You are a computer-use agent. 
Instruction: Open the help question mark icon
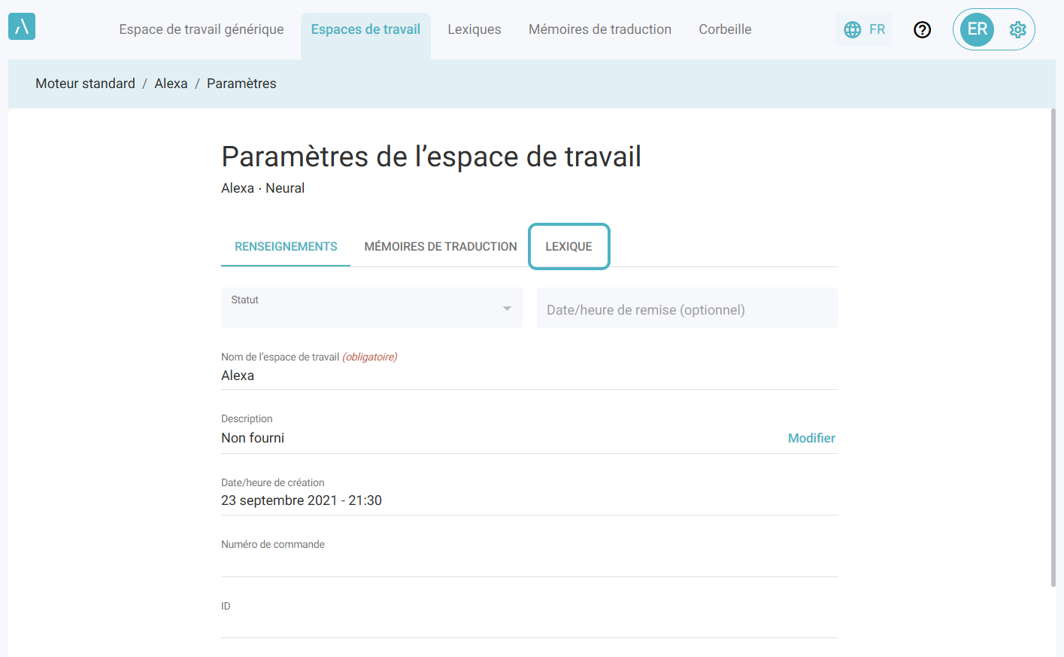pos(922,30)
